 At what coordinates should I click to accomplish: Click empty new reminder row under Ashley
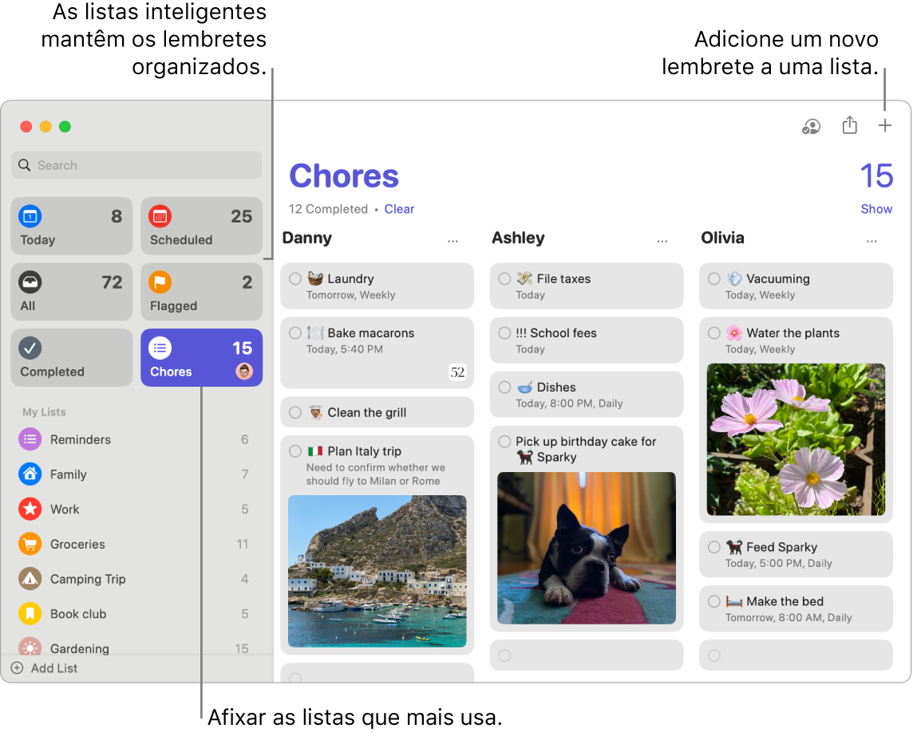[x=587, y=655]
